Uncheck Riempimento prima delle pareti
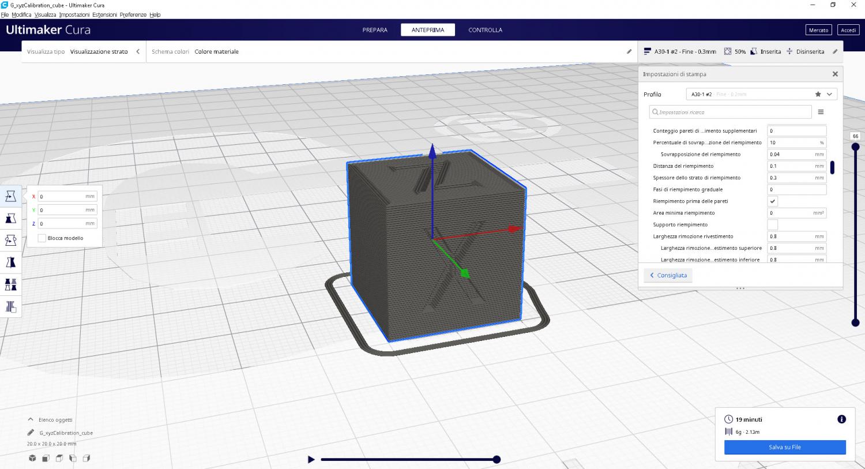Image resolution: width=865 pixels, height=469 pixels. coord(773,201)
